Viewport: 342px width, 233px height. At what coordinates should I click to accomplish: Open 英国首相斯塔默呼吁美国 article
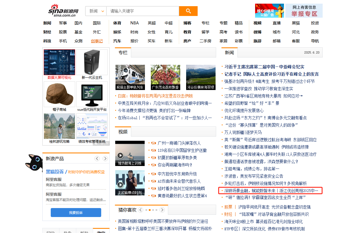coord(163,221)
